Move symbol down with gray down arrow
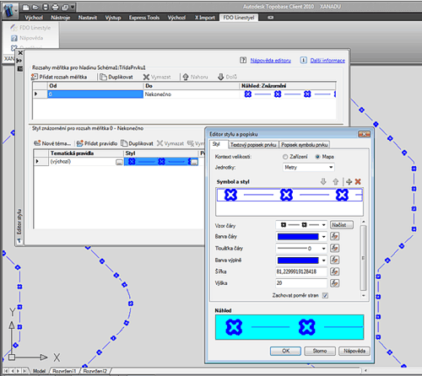This screenshot has width=422, height=376. coord(323,181)
